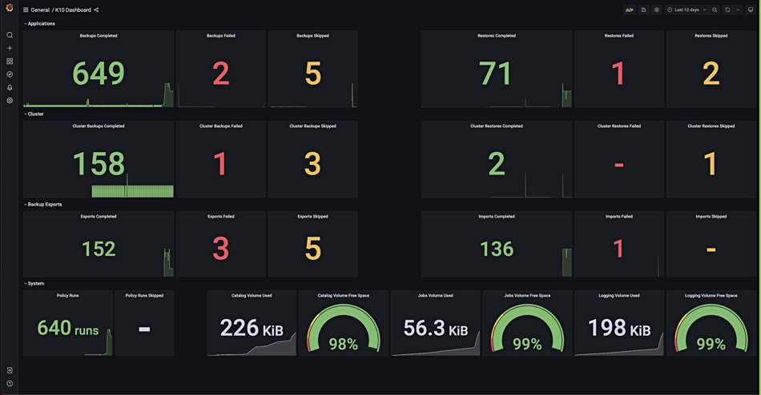The width and height of the screenshot is (761, 395).
Task: Collapse the Applications row
Action: [x=39, y=23]
